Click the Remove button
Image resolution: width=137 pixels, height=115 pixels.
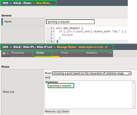50,112
